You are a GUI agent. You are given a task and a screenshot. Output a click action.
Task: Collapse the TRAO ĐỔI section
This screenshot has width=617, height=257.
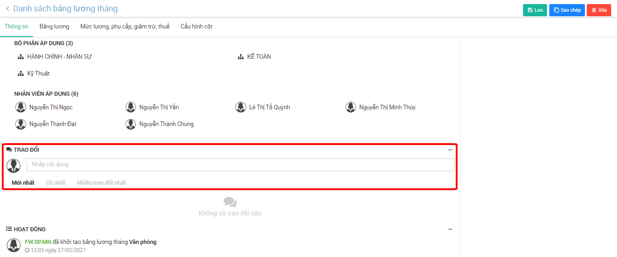click(450, 150)
